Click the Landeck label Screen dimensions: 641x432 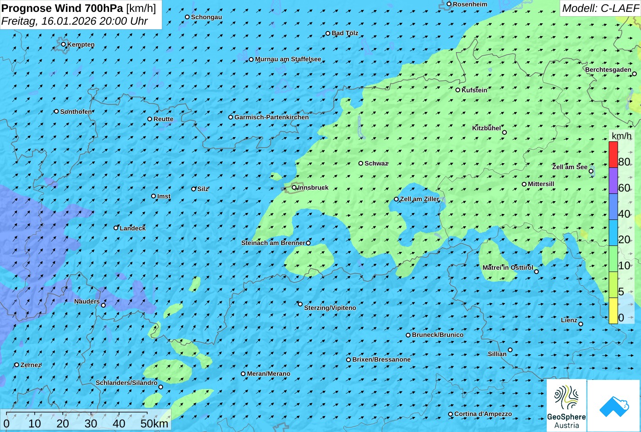pyautogui.click(x=133, y=228)
